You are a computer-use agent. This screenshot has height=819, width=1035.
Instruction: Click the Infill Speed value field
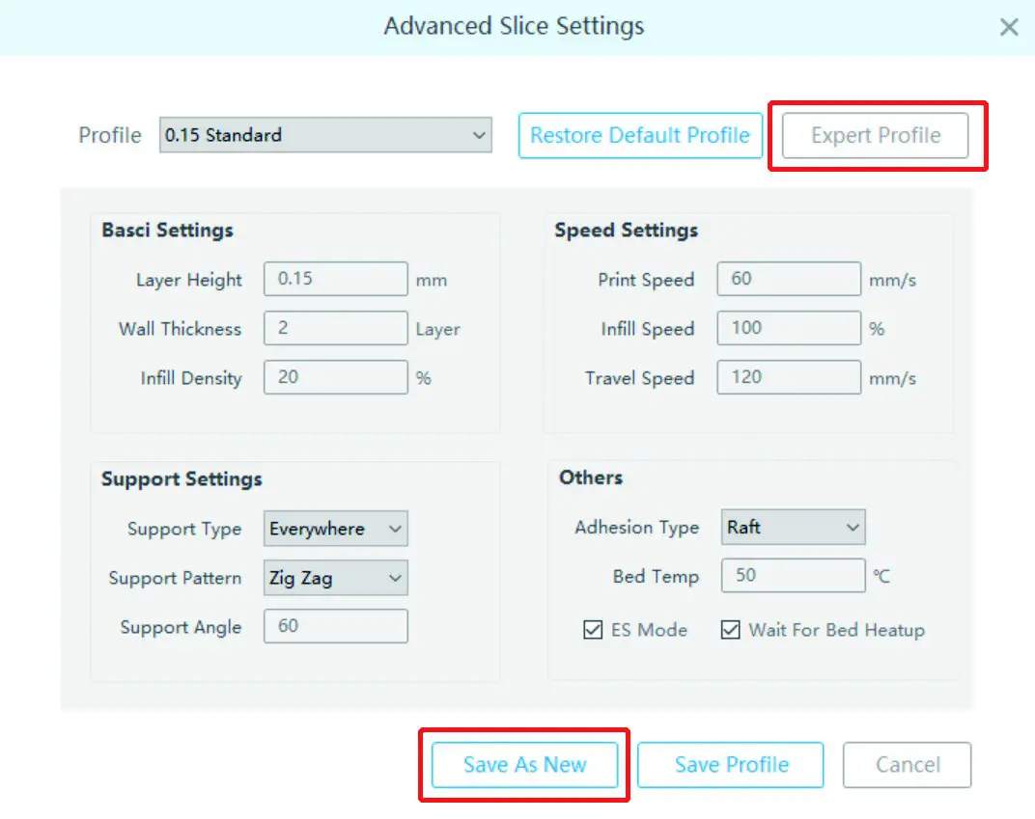(789, 328)
